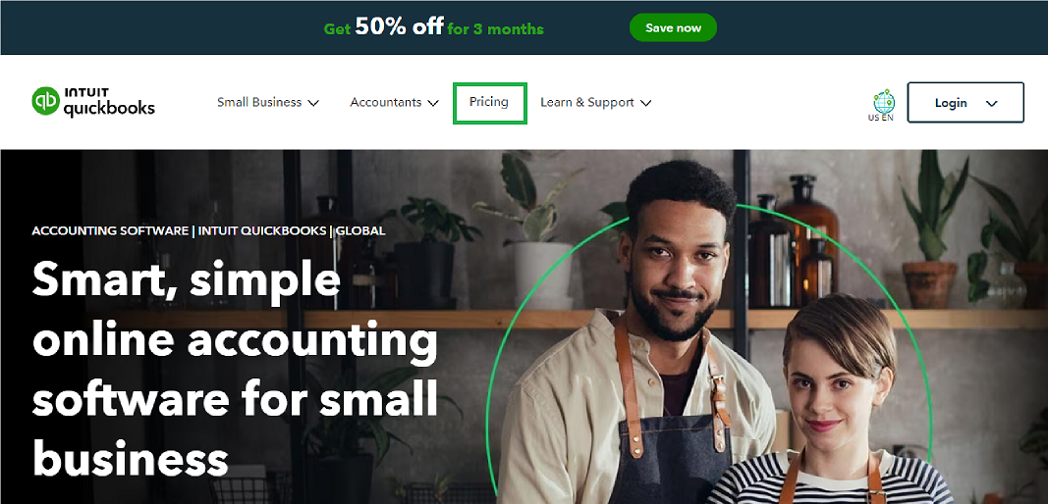This screenshot has width=1048, height=504.
Task: Open Learn & Support menu label
Action: 586,102
